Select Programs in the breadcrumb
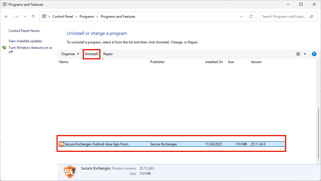 87,17
